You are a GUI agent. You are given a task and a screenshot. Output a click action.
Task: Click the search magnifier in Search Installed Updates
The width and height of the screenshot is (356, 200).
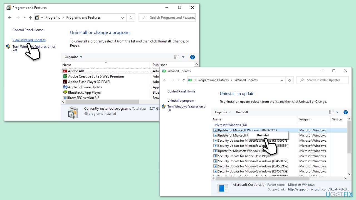click(x=302, y=80)
